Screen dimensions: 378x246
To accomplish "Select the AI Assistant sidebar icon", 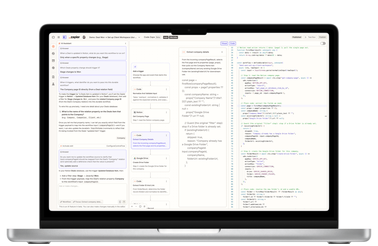I will pos(53,46).
